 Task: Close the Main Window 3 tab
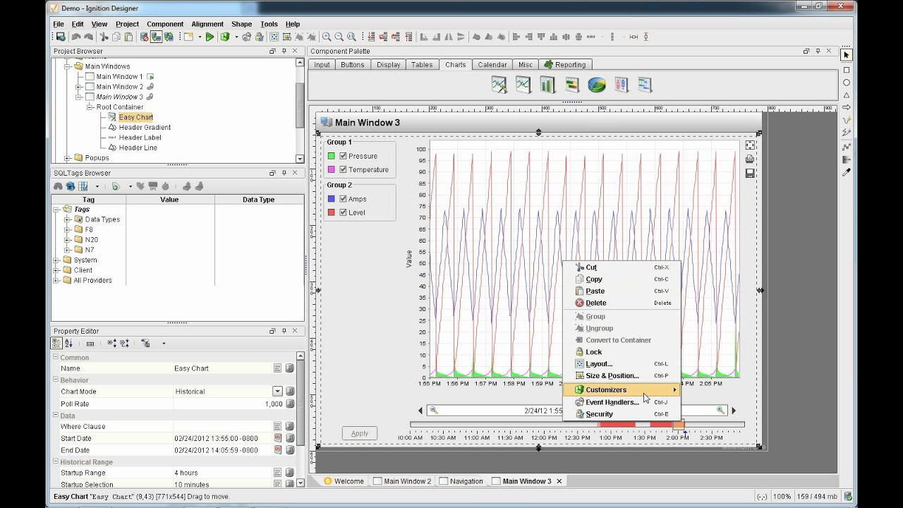click(x=559, y=481)
